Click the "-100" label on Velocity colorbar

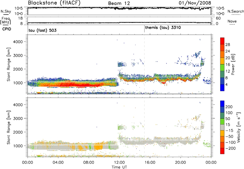pyautogui.click(x=231, y=142)
